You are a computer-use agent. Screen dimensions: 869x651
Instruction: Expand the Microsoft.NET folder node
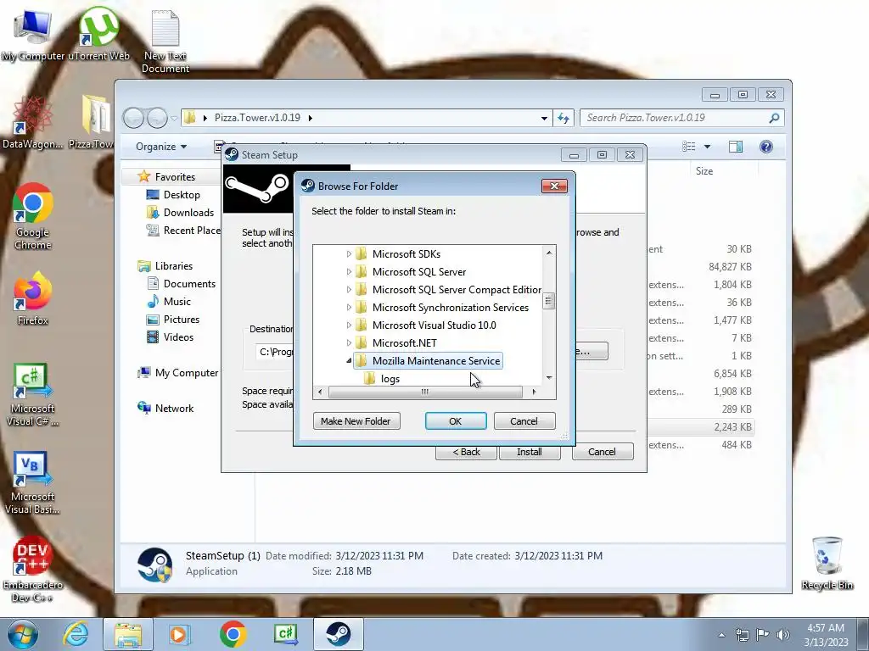pyautogui.click(x=349, y=342)
